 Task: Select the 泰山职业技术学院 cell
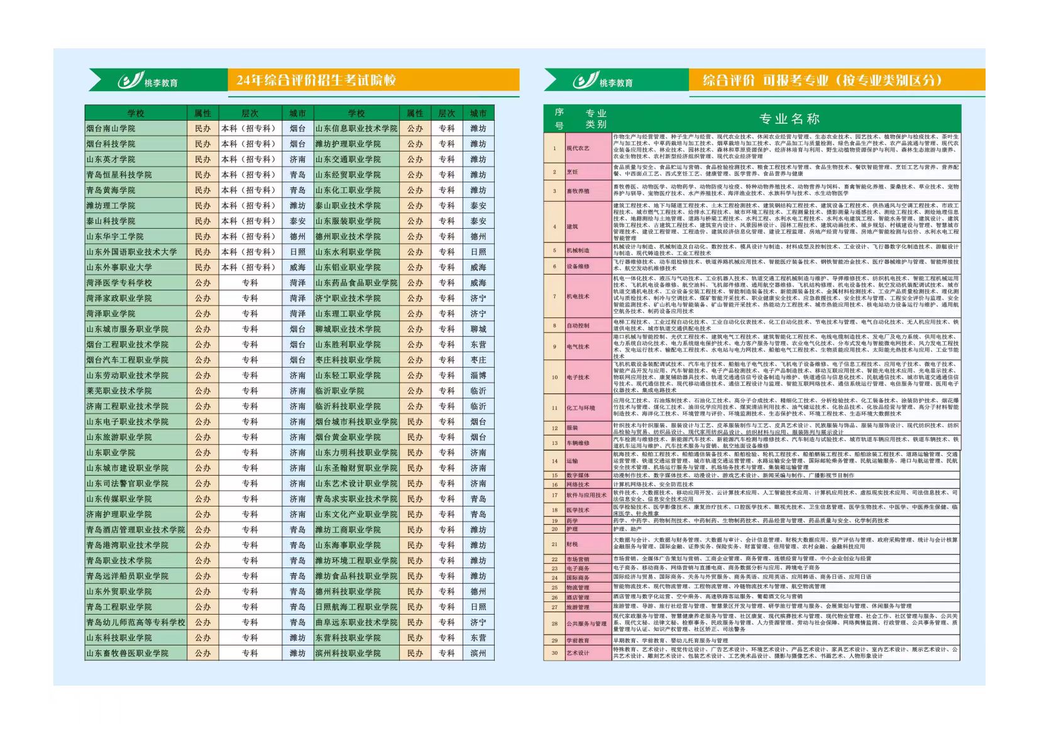pos(356,205)
